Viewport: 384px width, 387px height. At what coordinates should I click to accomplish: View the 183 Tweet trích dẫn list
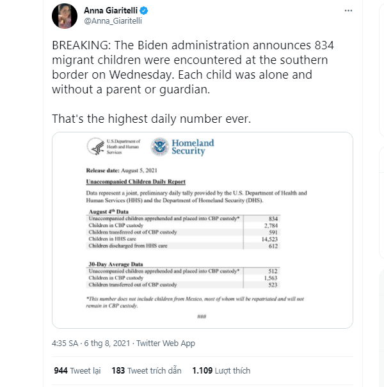[x=147, y=370]
